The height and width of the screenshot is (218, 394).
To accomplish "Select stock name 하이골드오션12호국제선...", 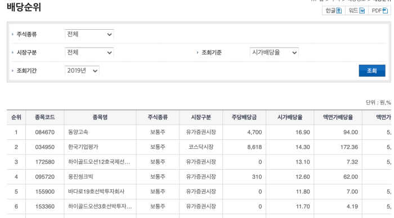I will pos(99,162).
